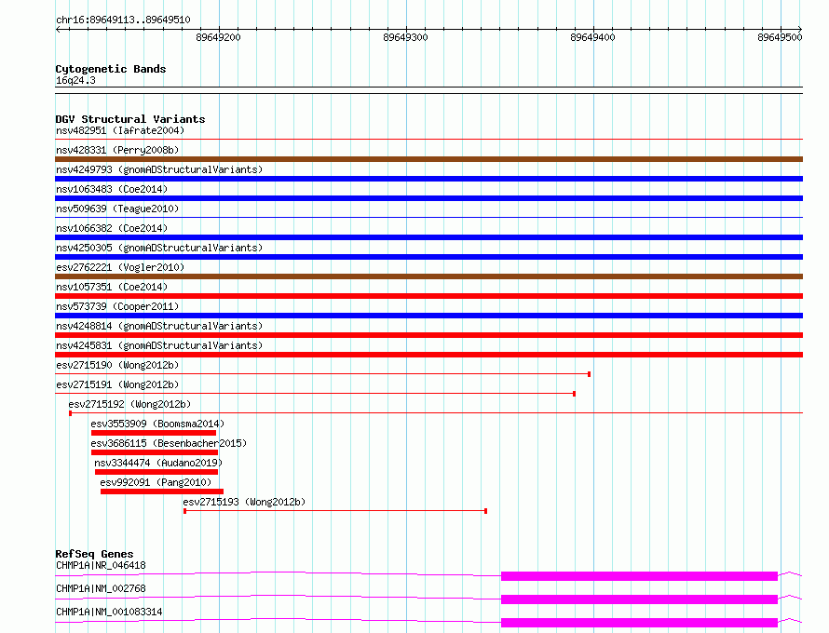The image size is (829, 633).
Task: Click red bar under nsv4245831
Action: [x=428, y=355]
